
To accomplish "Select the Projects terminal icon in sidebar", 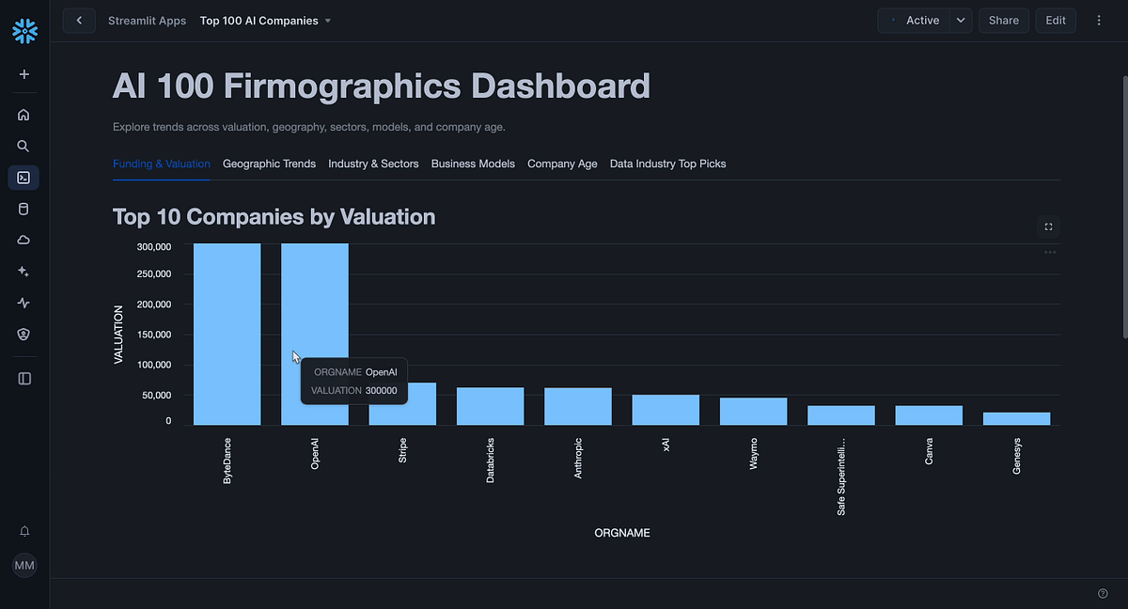I will pos(24,178).
